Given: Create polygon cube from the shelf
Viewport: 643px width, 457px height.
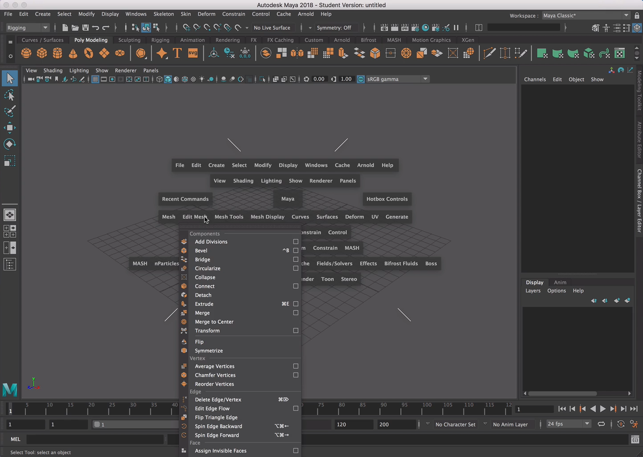Looking at the screenshot, I should pos(42,53).
